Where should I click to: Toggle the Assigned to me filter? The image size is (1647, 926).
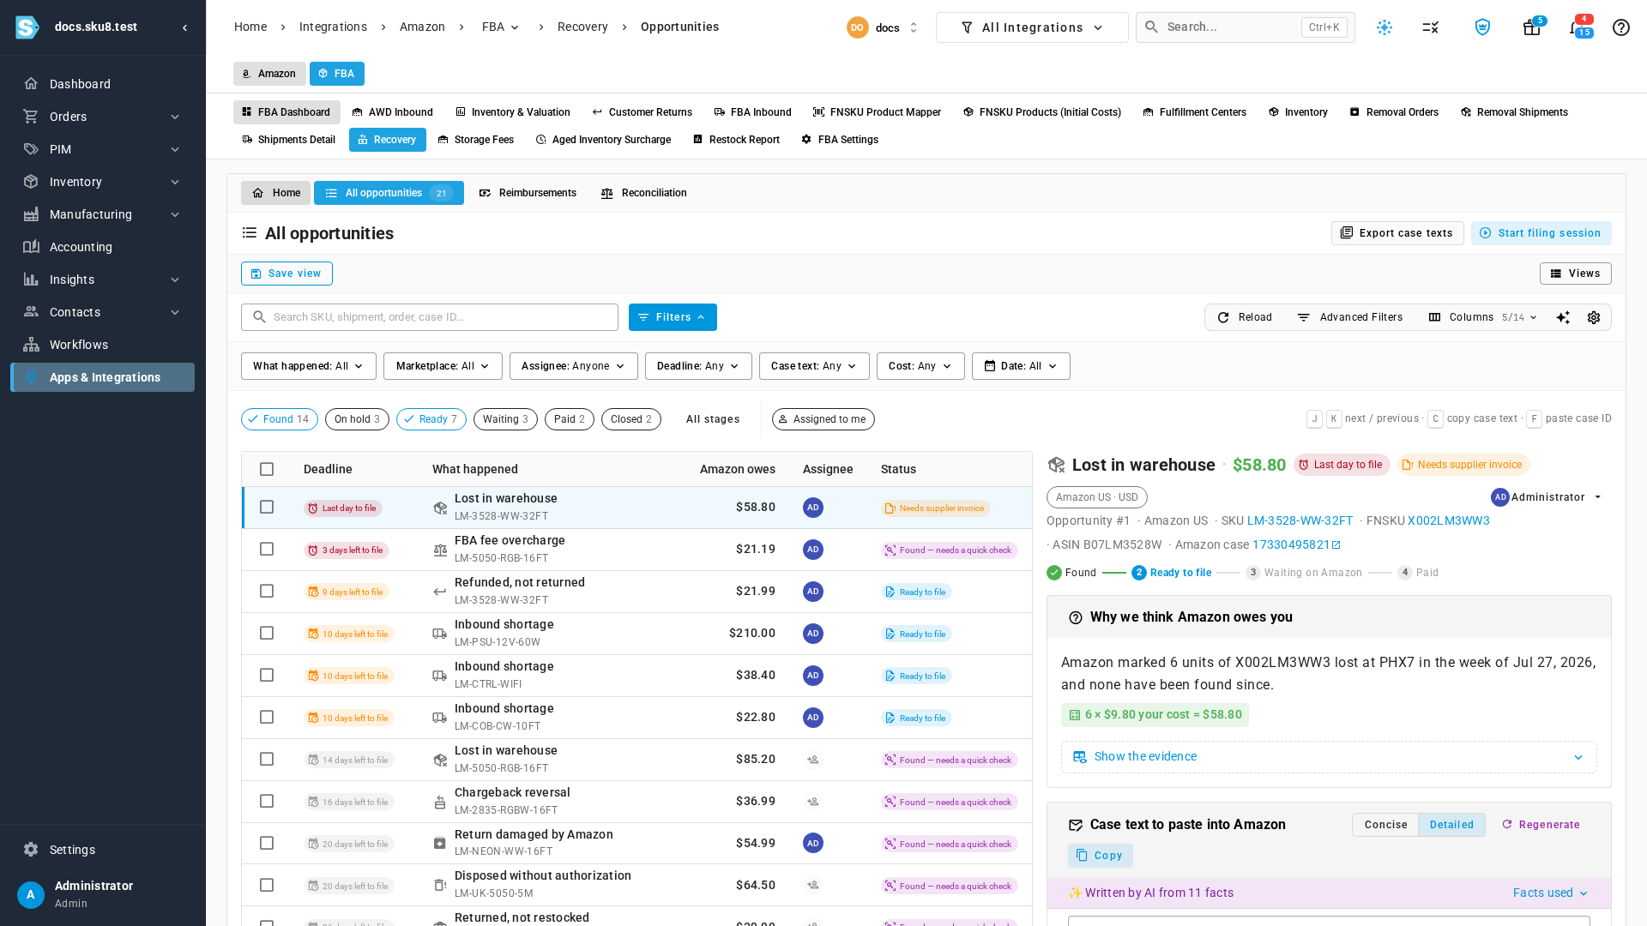pyautogui.click(x=823, y=419)
